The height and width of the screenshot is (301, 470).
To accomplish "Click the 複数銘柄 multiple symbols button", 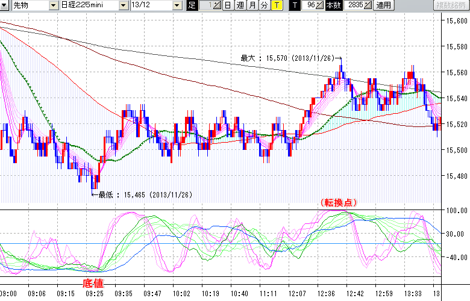I will click(452, 5).
